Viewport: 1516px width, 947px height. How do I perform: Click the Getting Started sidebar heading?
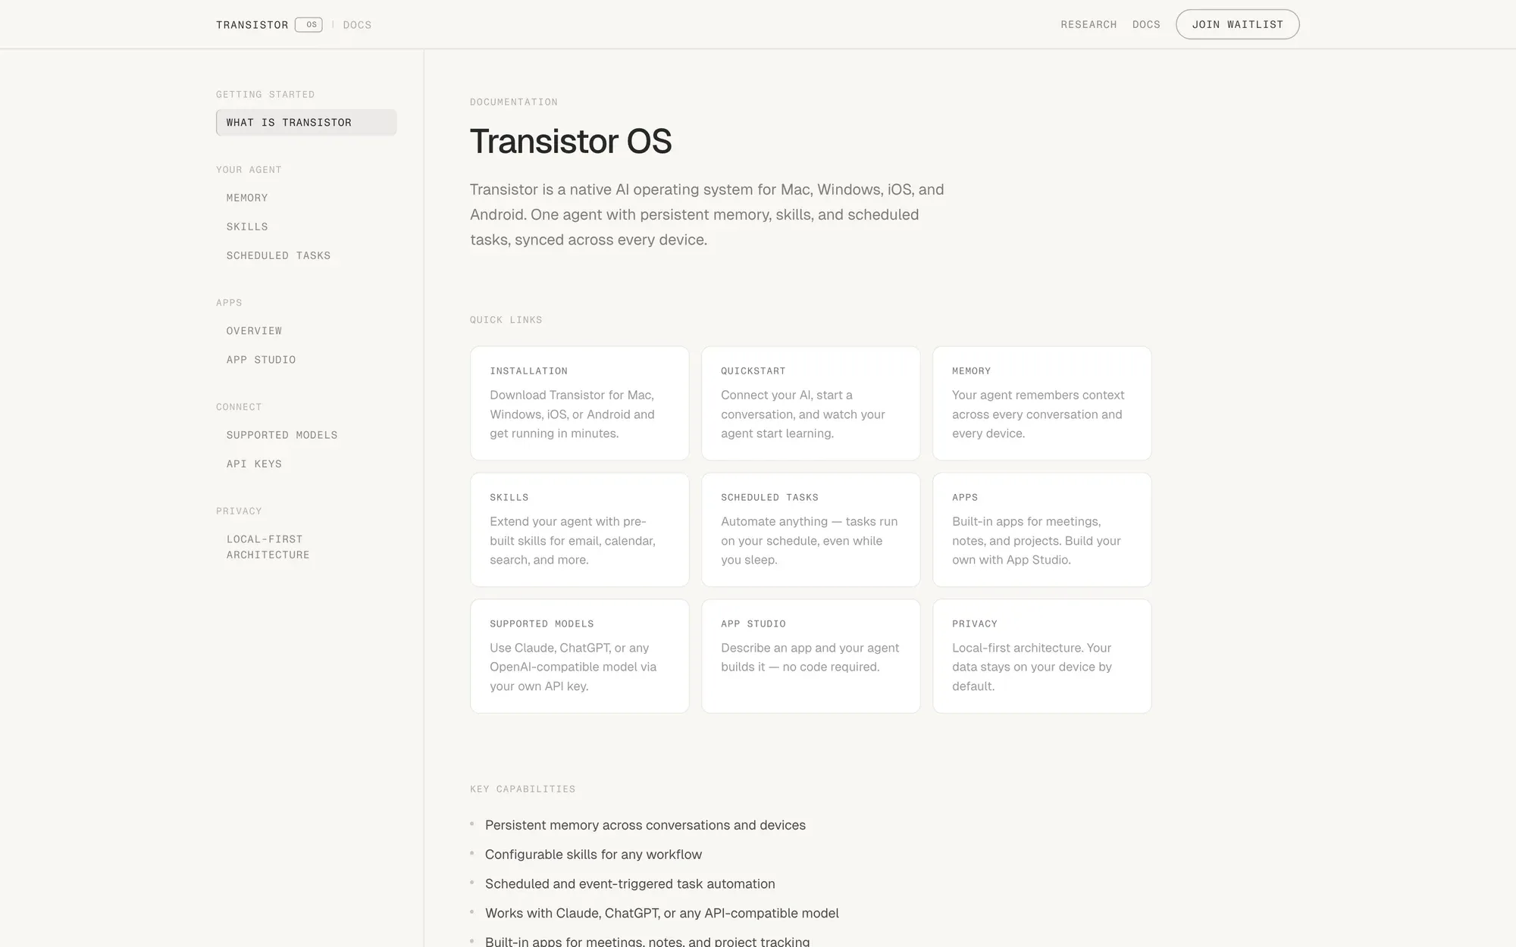tap(265, 95)
